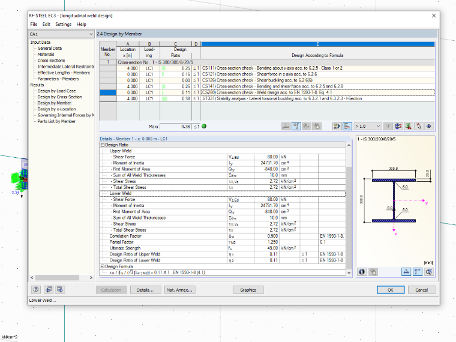Image resolution: width=456 pixels, height=342 pixels.
Task: Open the File menu
Action: click(x=34, y=24)
